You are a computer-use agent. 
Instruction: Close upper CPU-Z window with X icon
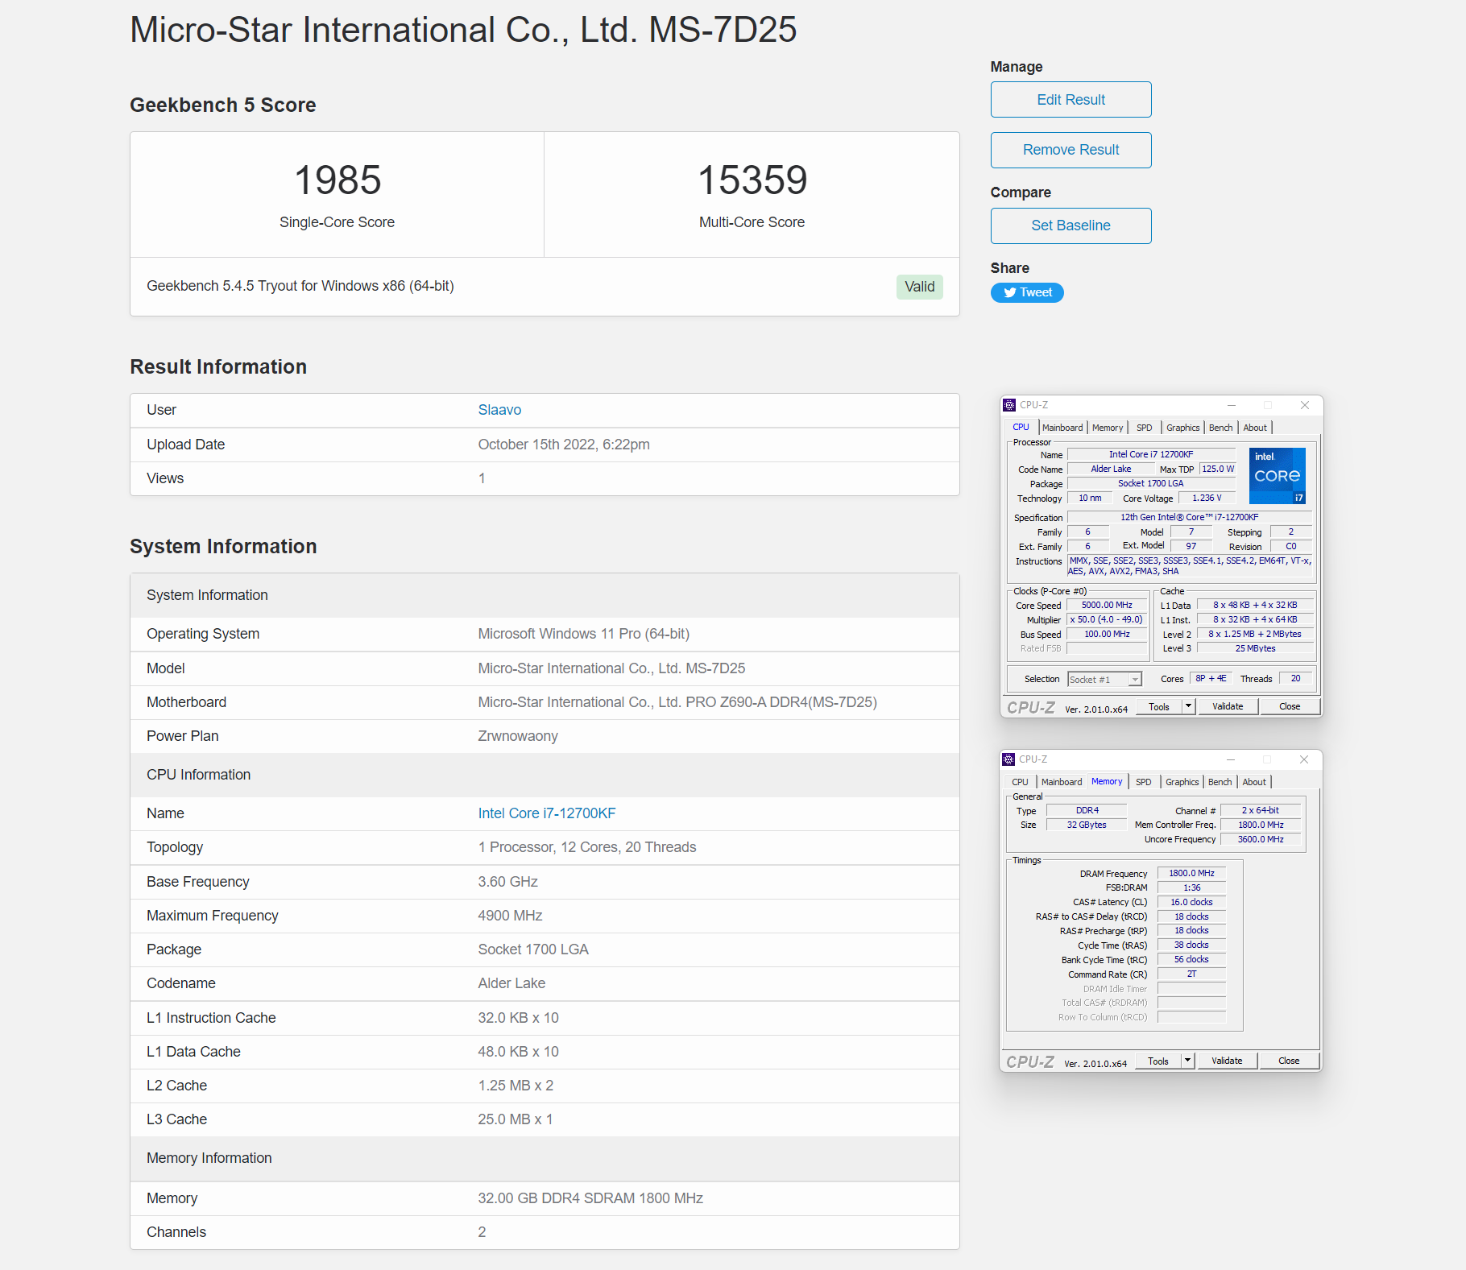pyautogui.click(x=1305, y=405)
